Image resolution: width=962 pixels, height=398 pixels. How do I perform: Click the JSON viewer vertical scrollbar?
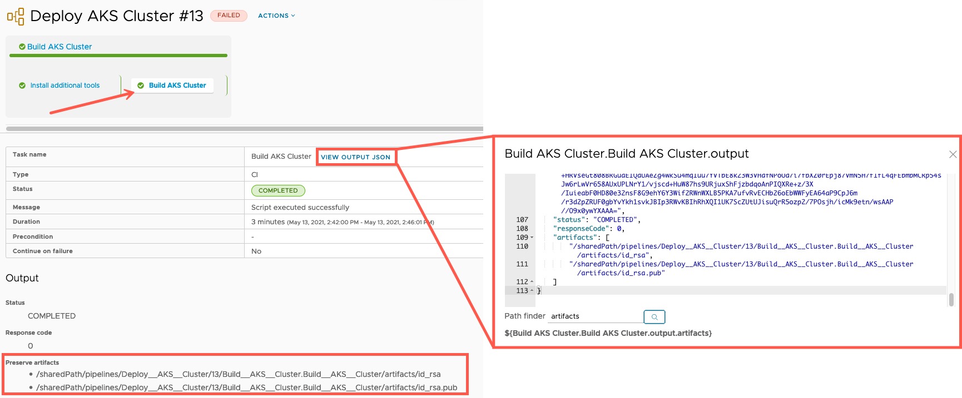(x=951, y=299)
